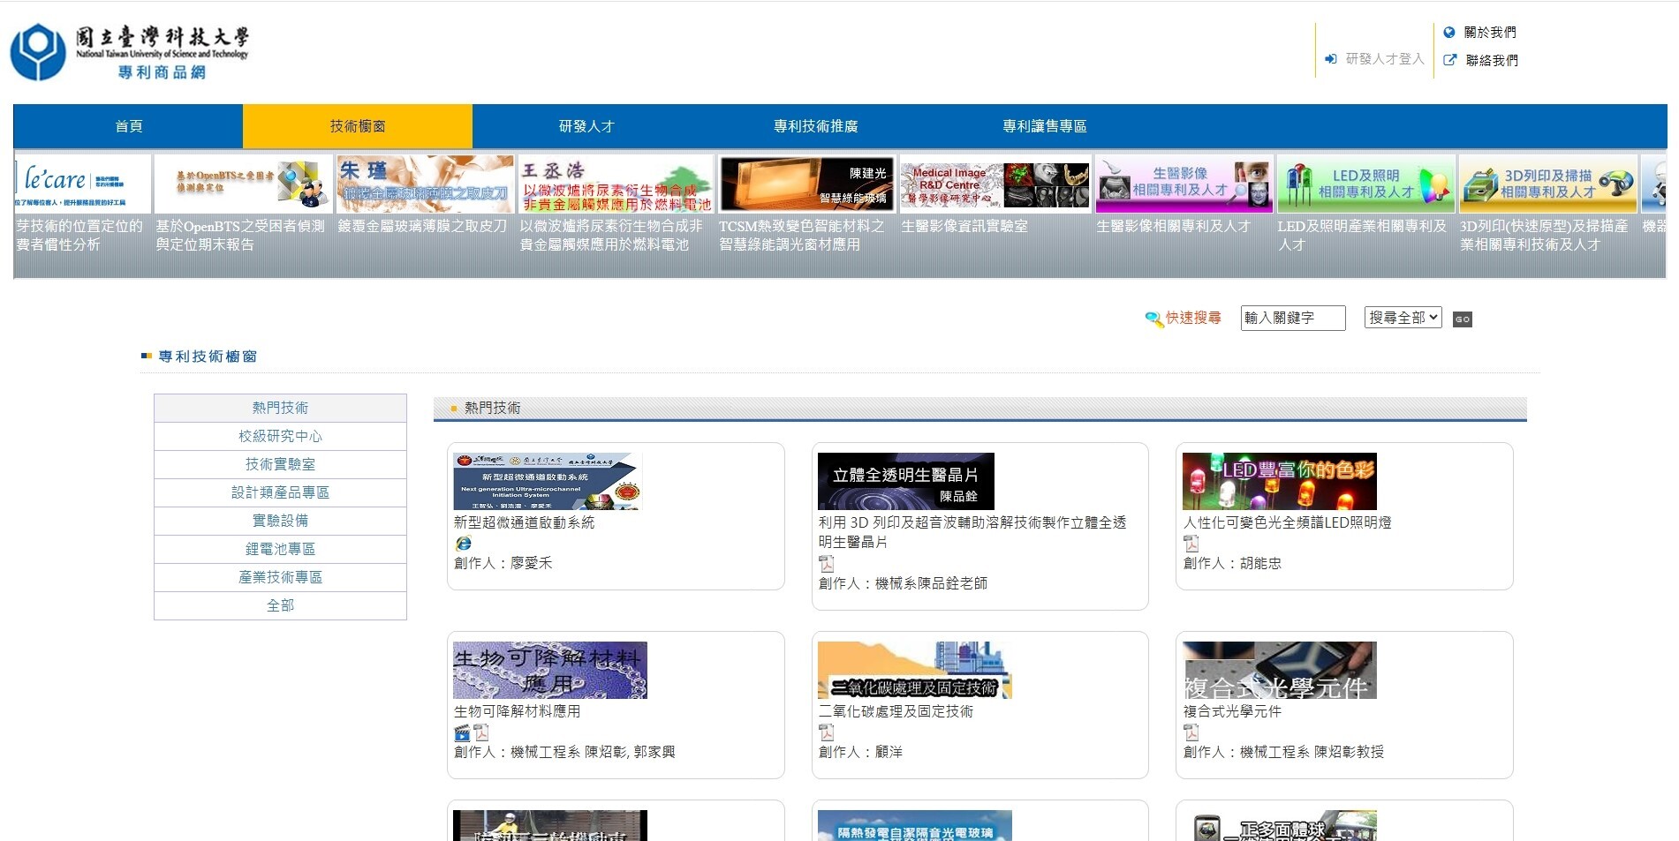Click the NTUST university logo

coord(130,52)
